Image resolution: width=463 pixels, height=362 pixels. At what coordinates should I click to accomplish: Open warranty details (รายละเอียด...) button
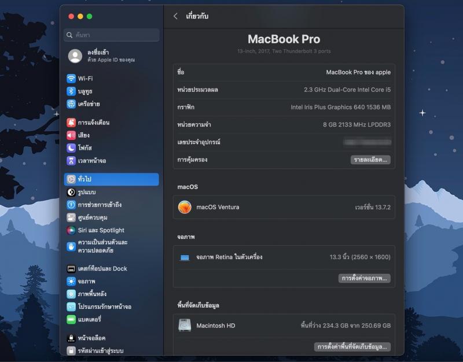(x=370, y=160)
